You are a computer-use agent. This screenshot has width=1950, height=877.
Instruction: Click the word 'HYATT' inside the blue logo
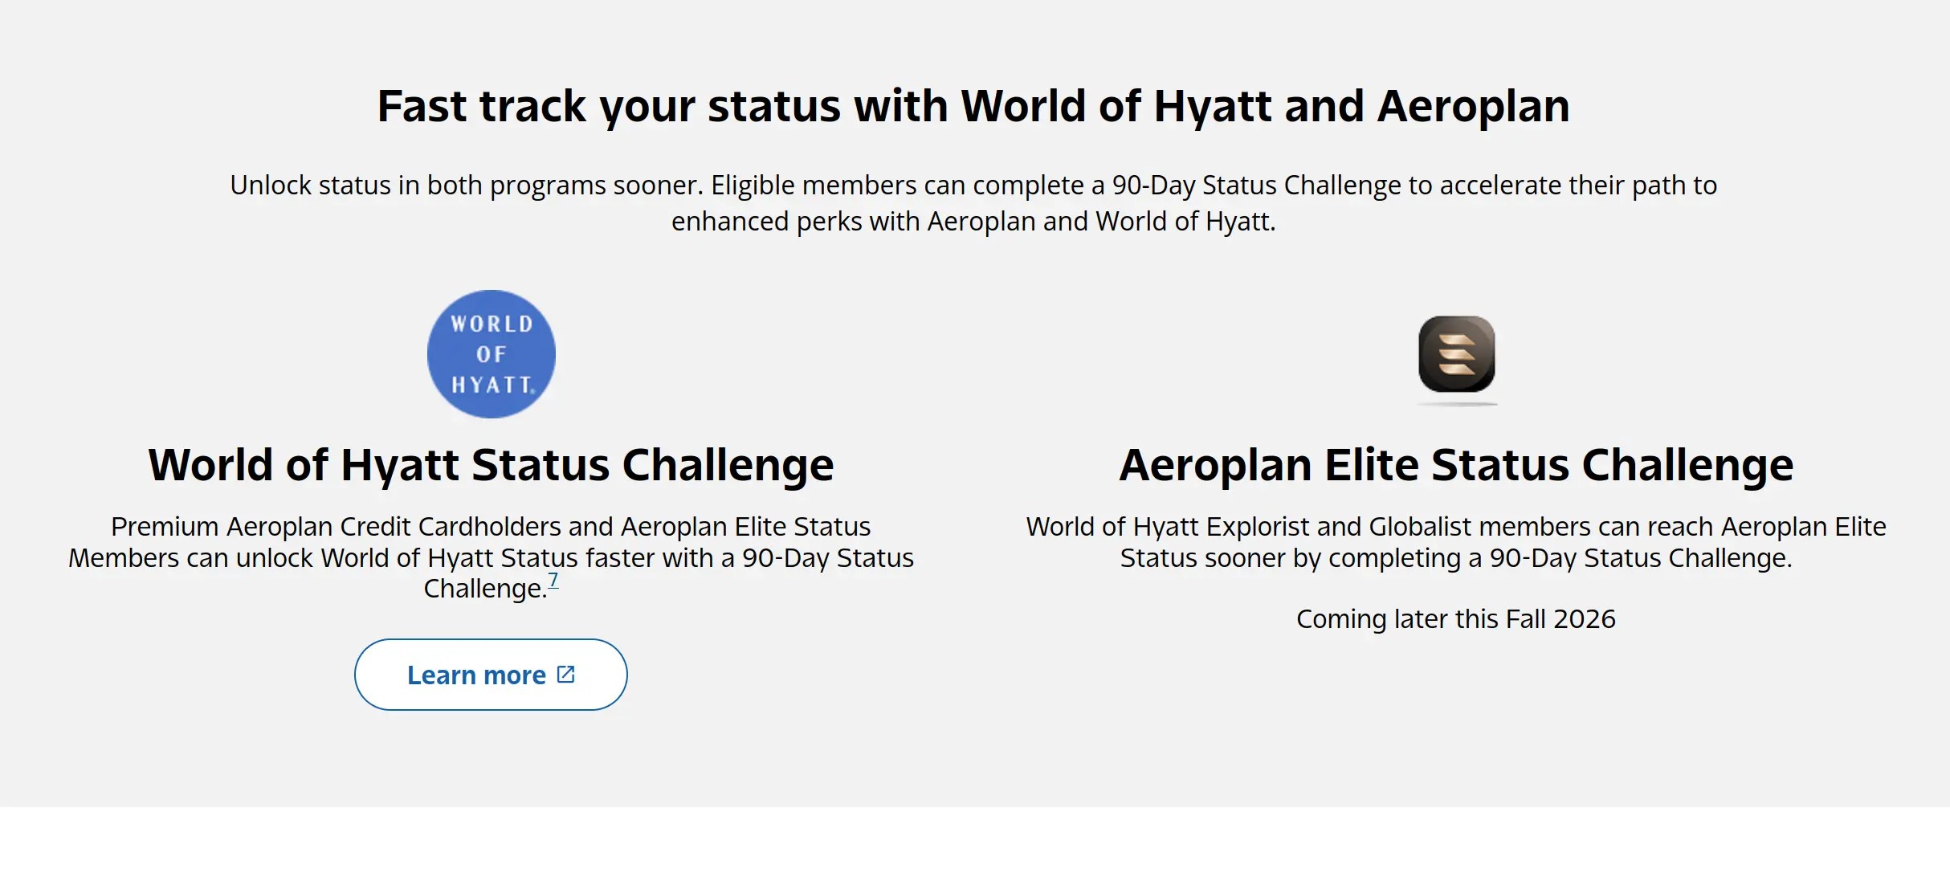coord(492,385)
